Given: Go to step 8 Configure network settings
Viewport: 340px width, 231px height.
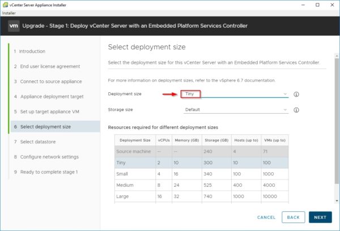Looking at the screenshot, I should tap(46, 157).
